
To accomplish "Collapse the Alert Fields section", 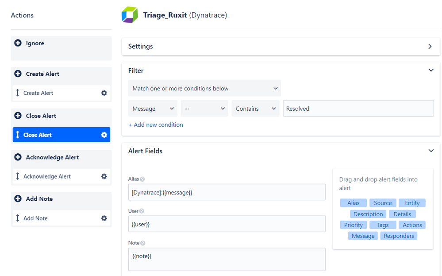I will click(431, 151).
